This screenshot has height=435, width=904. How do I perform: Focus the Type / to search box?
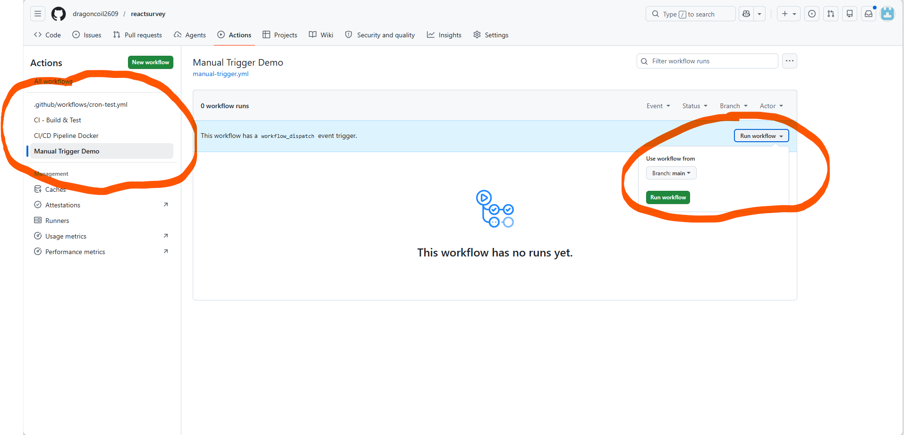[691, 14]
